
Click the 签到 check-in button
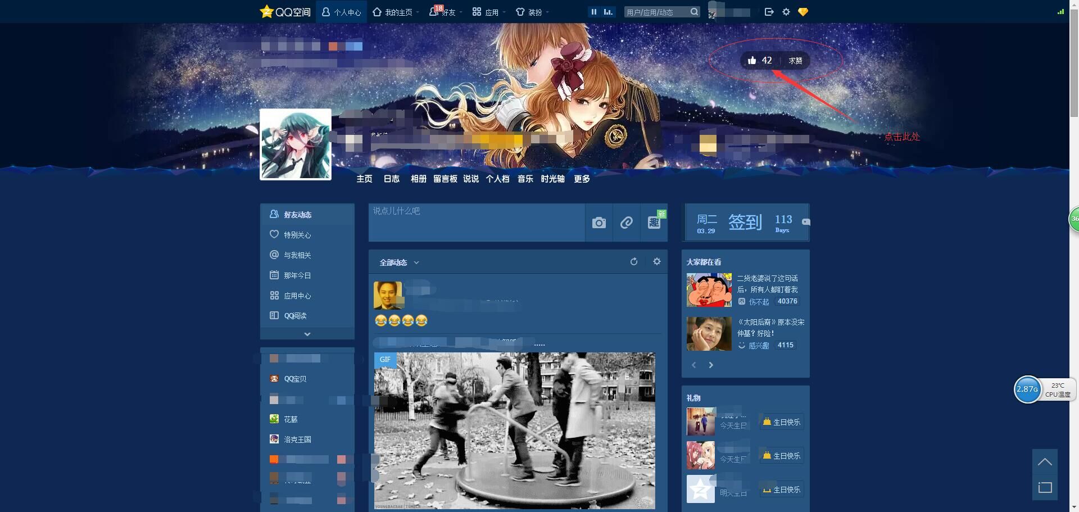click(746, 222)
